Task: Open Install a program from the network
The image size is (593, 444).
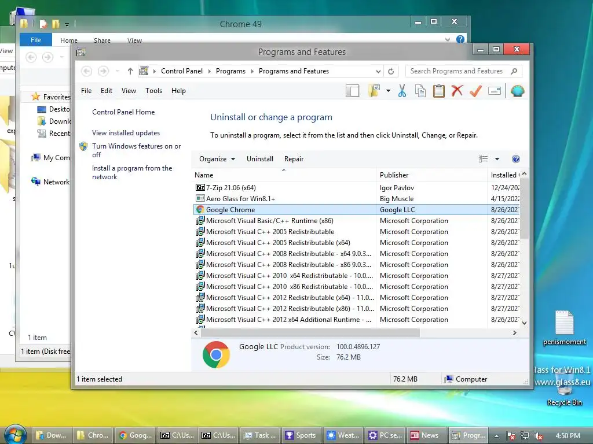Action: (x=132, y=172)
